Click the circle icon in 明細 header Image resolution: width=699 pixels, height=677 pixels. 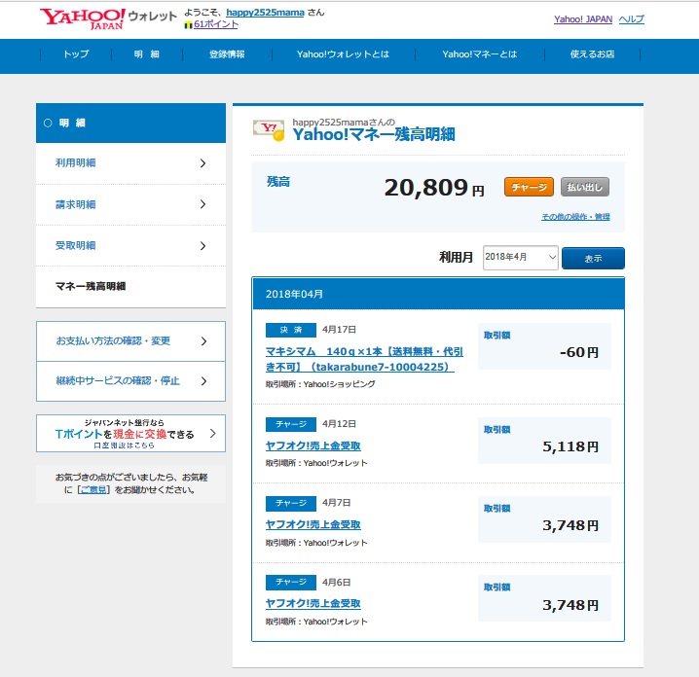tap(48, 123)
